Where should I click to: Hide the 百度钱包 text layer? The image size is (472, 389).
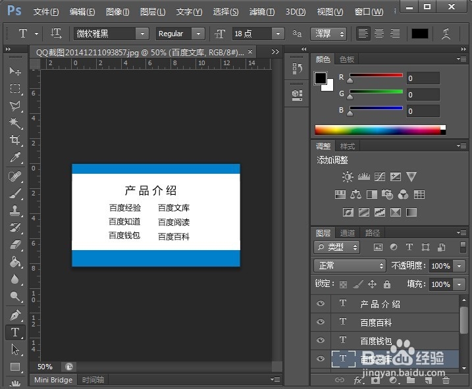(x=321, y=340)
